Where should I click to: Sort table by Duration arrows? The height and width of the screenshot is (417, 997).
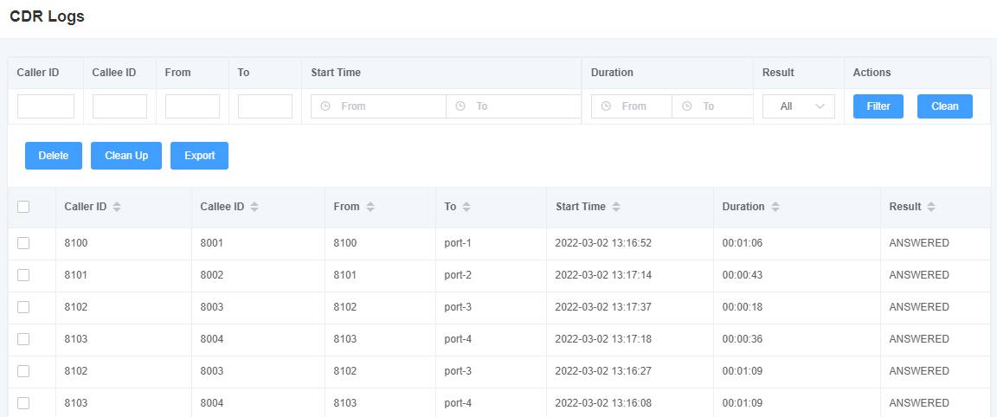[x=775, y=208]
